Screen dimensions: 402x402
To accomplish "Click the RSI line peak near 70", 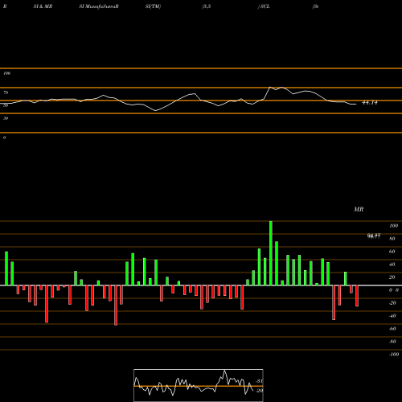I will tap(270, 88).
